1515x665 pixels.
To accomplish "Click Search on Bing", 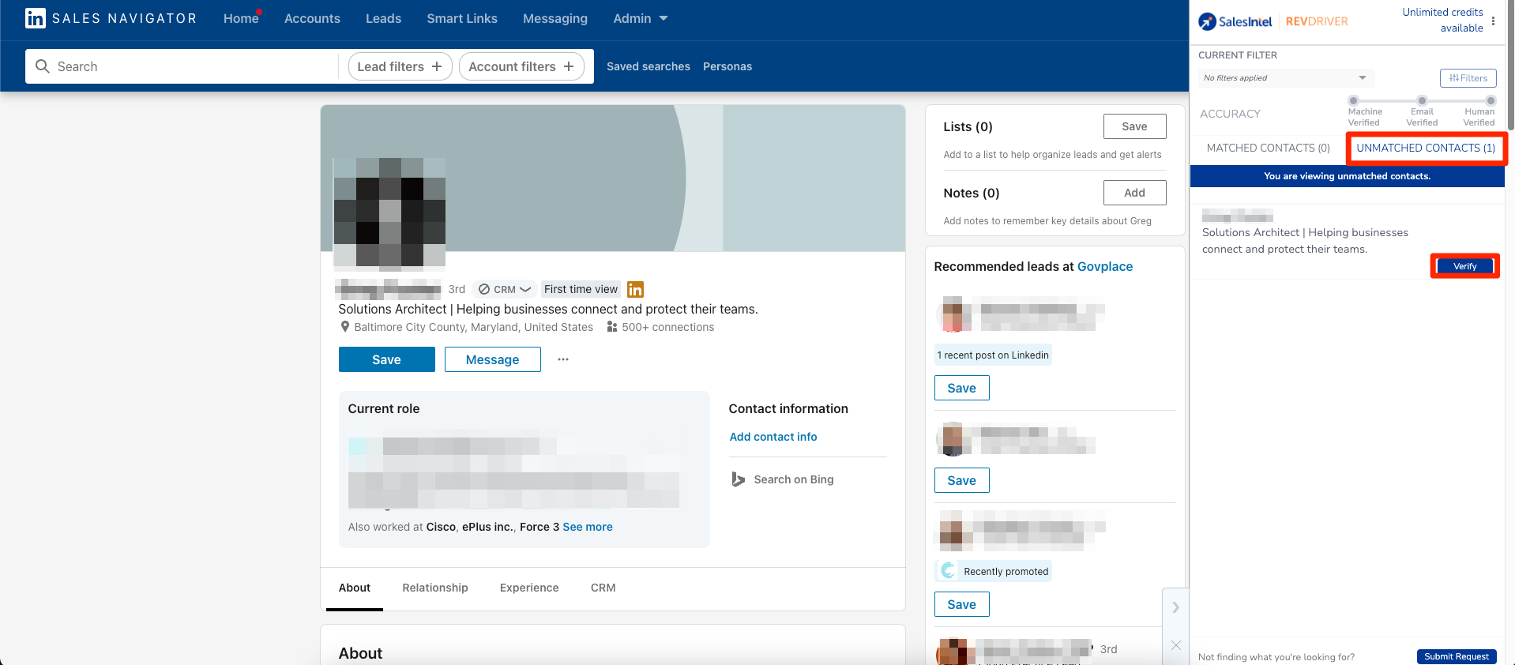I will coord(794,479).
